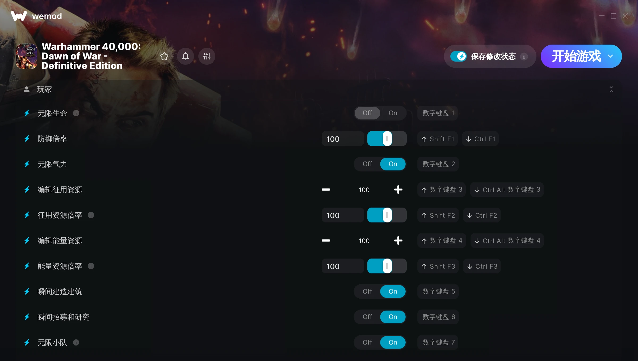Click info icon next to 无限小队
This screenshot has height=361, width=638.
pos(76,342)
